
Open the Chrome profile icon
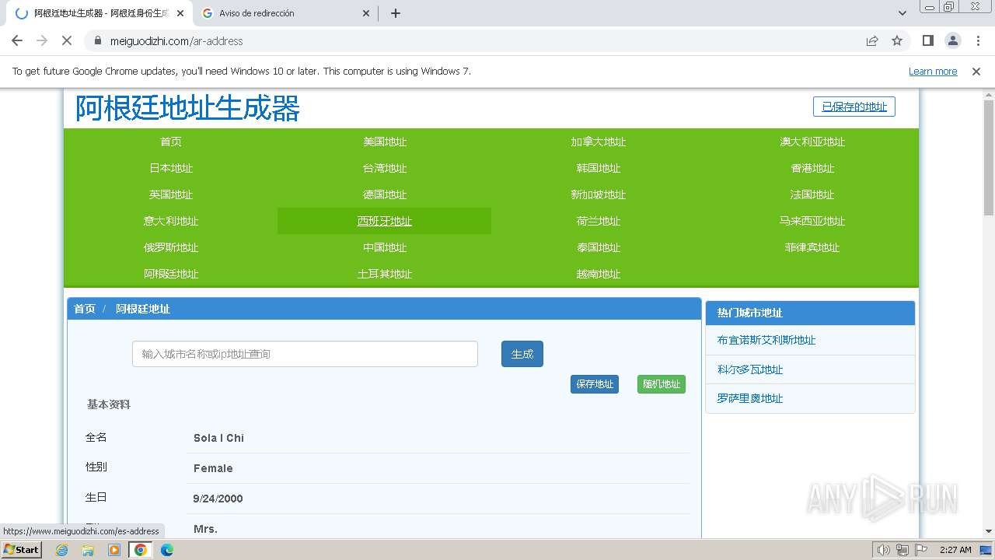click(953, 40)
